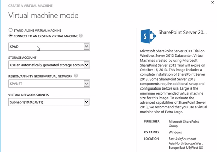Image resolution: width=217 pixels, height=152 pixels.
Task: Expand the SPAD virtual machine dropdown arrow
Action: click(x=87, y=47)
